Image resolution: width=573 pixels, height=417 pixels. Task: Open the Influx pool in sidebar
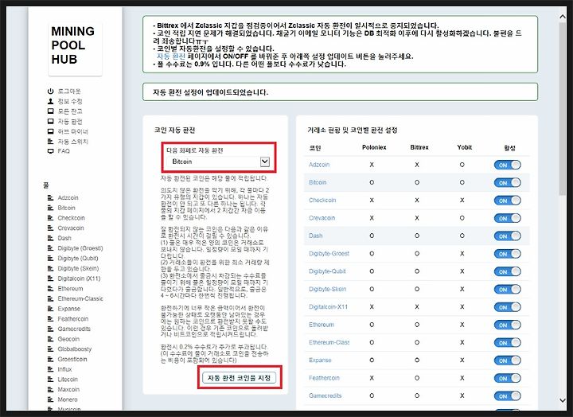(64, 369)
